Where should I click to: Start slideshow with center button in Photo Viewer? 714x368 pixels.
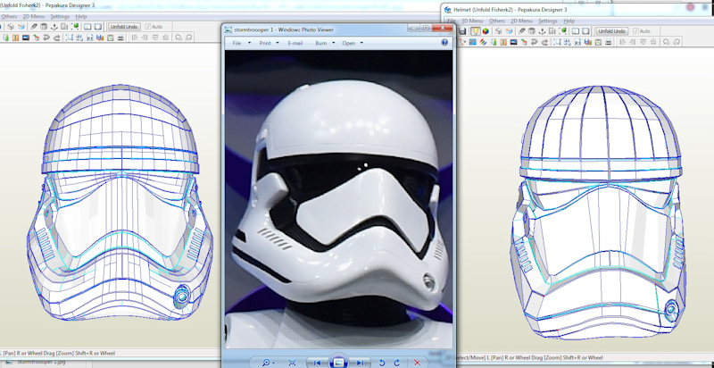[338, 362]
